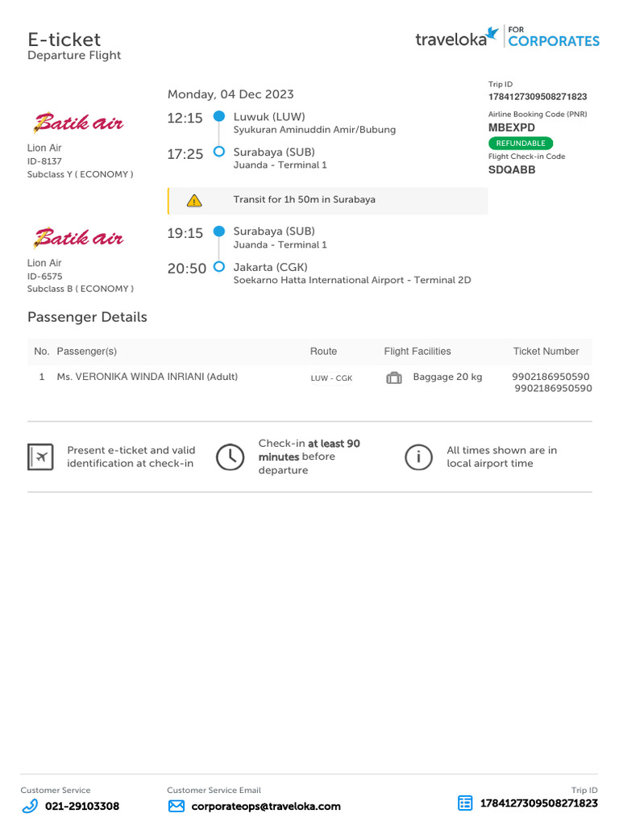Click the clock check-in time icon
This screenshot has height=826, width=619.
coord(231,457)
